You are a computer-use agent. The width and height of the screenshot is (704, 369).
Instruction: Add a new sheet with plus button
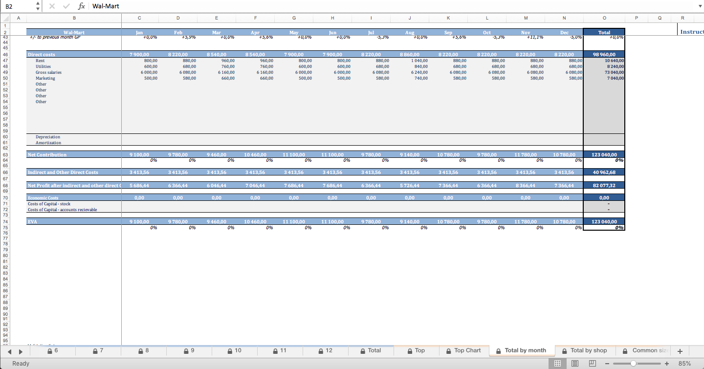tap(680, 351)
